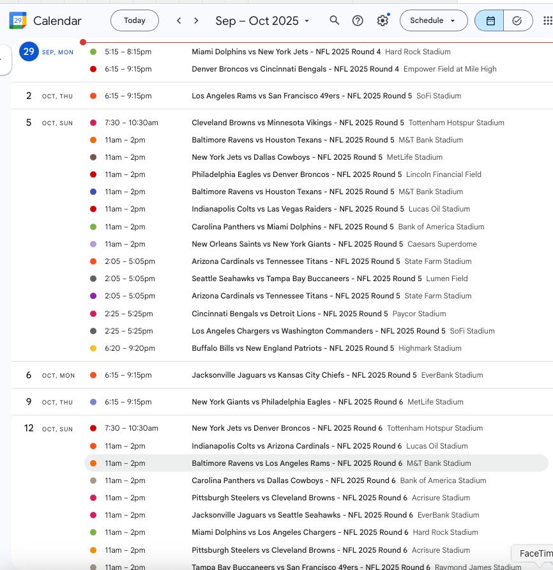The image size is (553, 570).
Task: Open Jacksonville Jaguars vs Kansas City Chiefs event
Action: 316,375
